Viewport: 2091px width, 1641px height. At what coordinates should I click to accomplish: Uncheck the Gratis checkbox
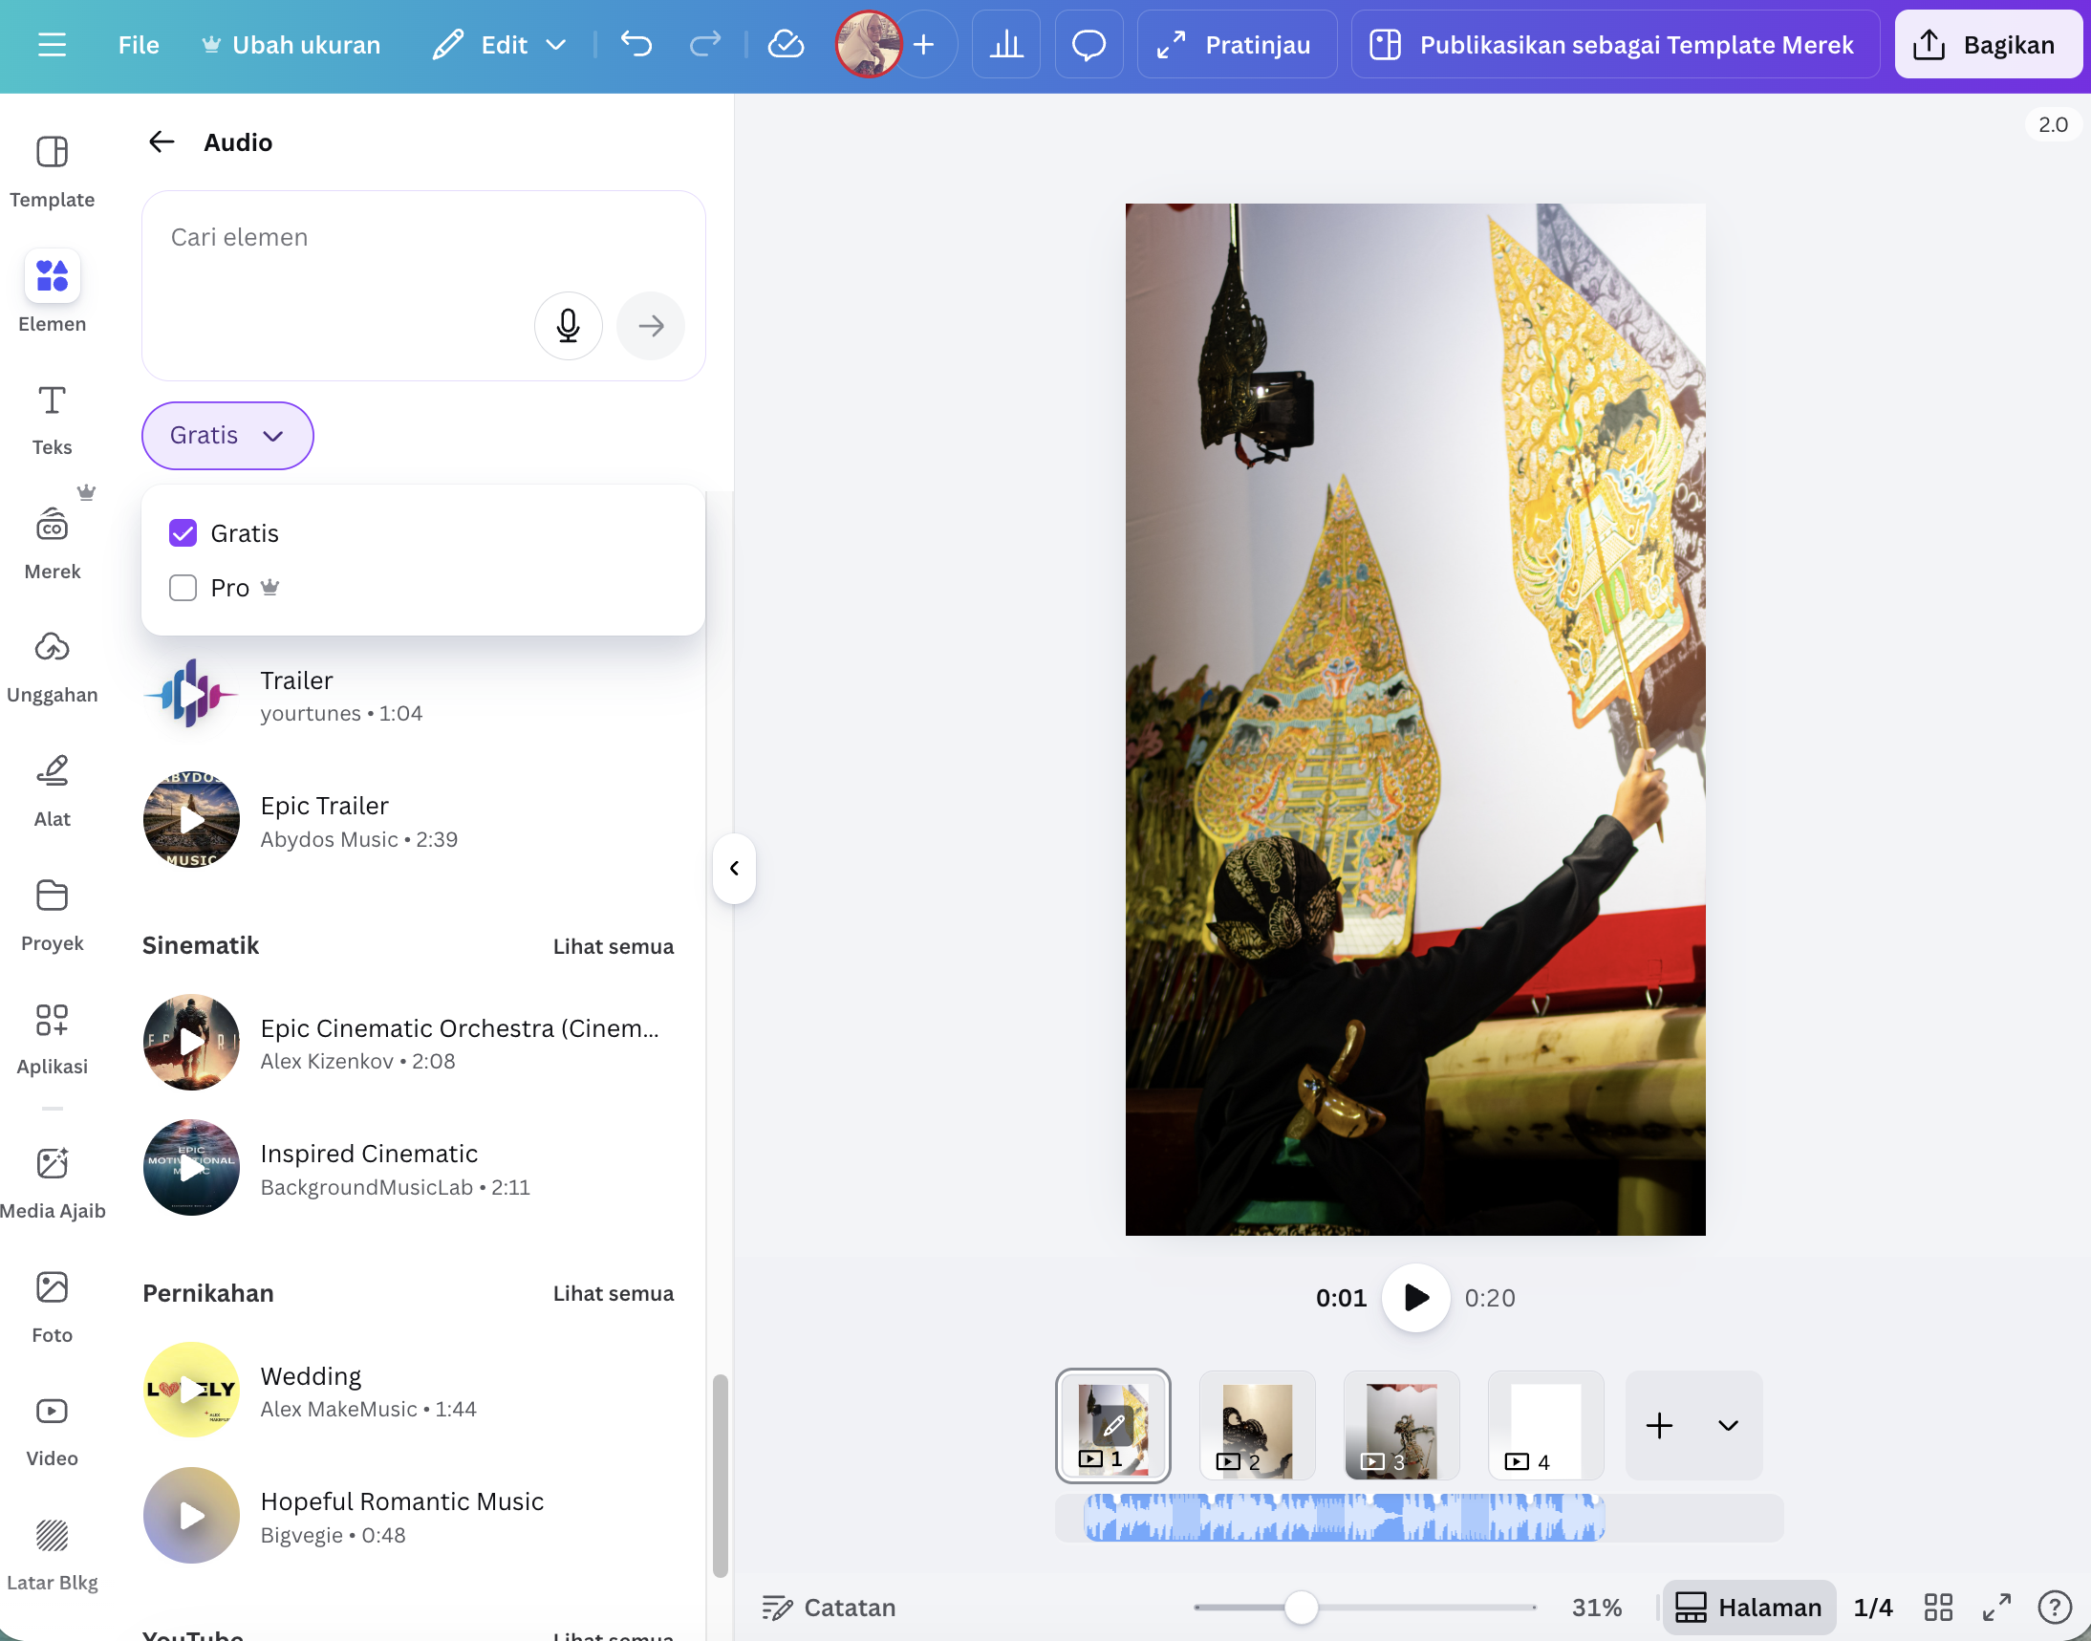click(183, 533)
